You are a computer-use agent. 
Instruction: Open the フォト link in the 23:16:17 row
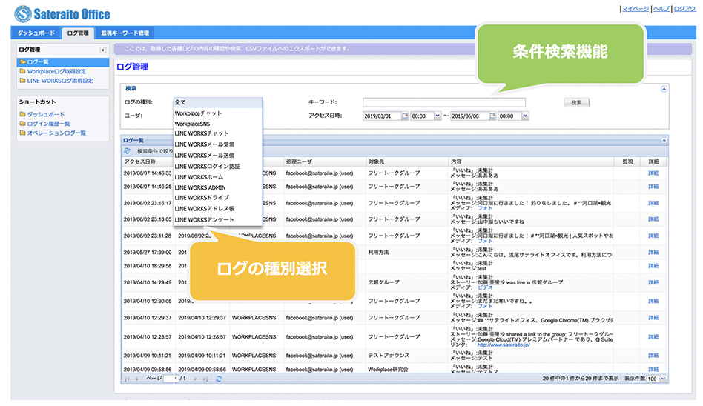(x=485, y=208)
